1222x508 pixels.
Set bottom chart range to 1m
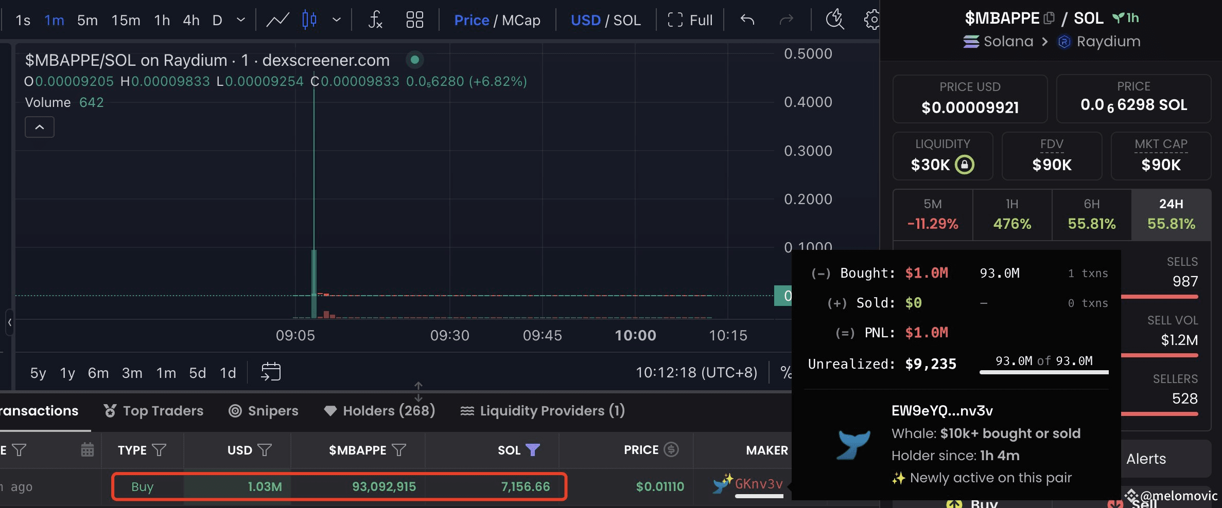click(x=166, y=373)
